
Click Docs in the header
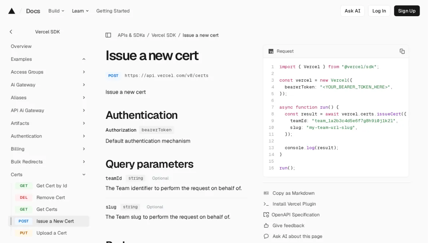click(x=33, y=11)
